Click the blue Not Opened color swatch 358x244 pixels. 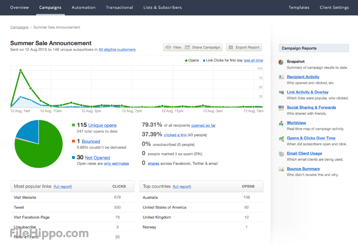point(73,157)
